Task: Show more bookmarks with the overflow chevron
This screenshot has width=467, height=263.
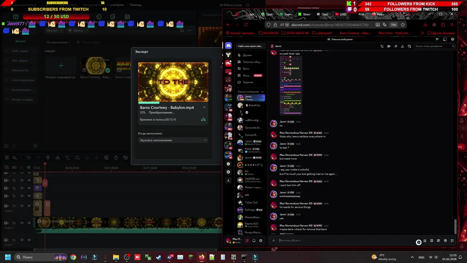Action: [422, 33]
